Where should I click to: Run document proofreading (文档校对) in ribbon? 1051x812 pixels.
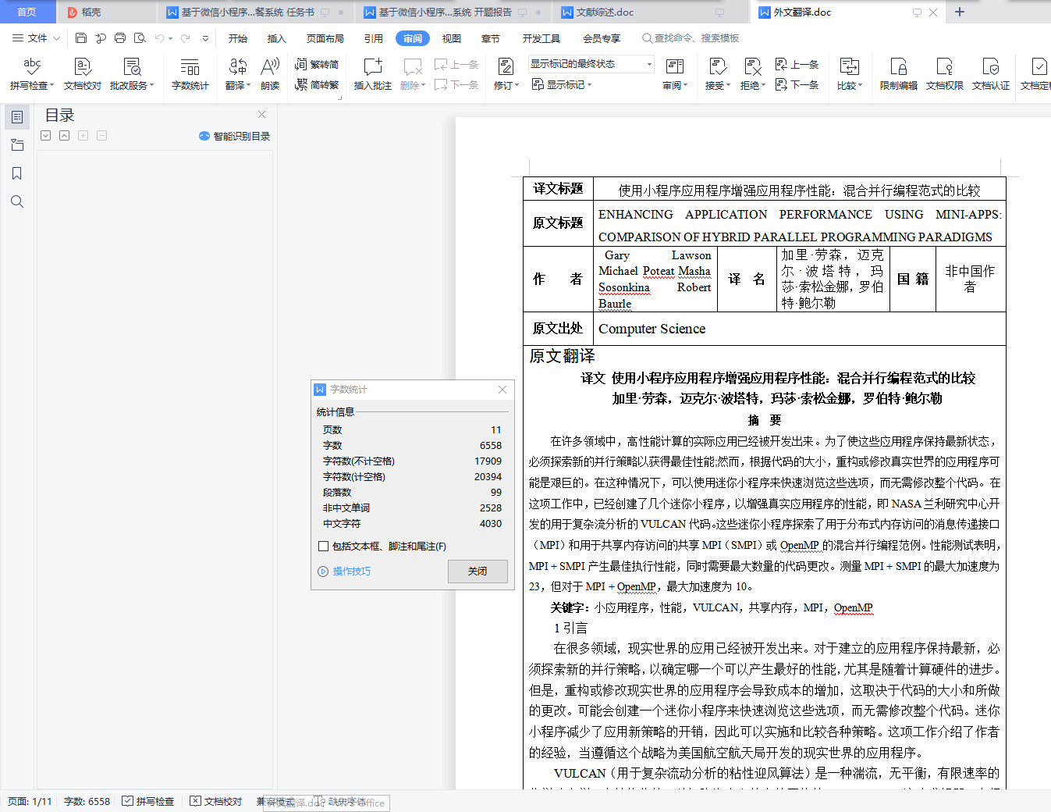pyautogui.click(x=82, y=74)
